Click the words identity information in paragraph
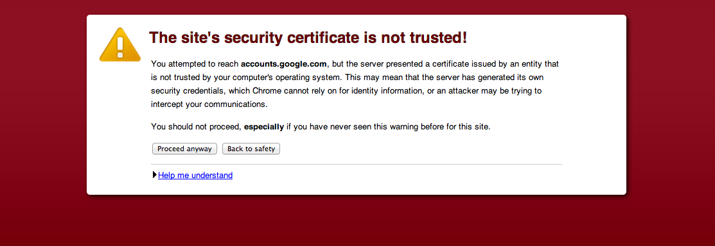715x246 pixels. click(x=389, y=91)
